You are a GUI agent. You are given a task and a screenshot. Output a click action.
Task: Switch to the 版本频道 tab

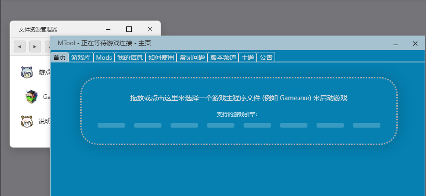pyautogui.click(x=223, y=57)
